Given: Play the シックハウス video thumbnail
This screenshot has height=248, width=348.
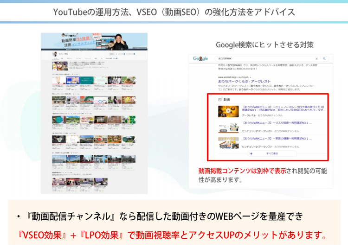Looking at the screenshot, I should pos(228,143).
